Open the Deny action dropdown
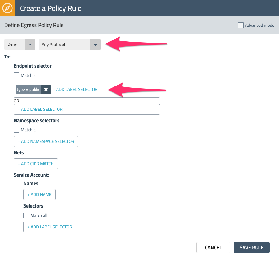 click(20, 44)
